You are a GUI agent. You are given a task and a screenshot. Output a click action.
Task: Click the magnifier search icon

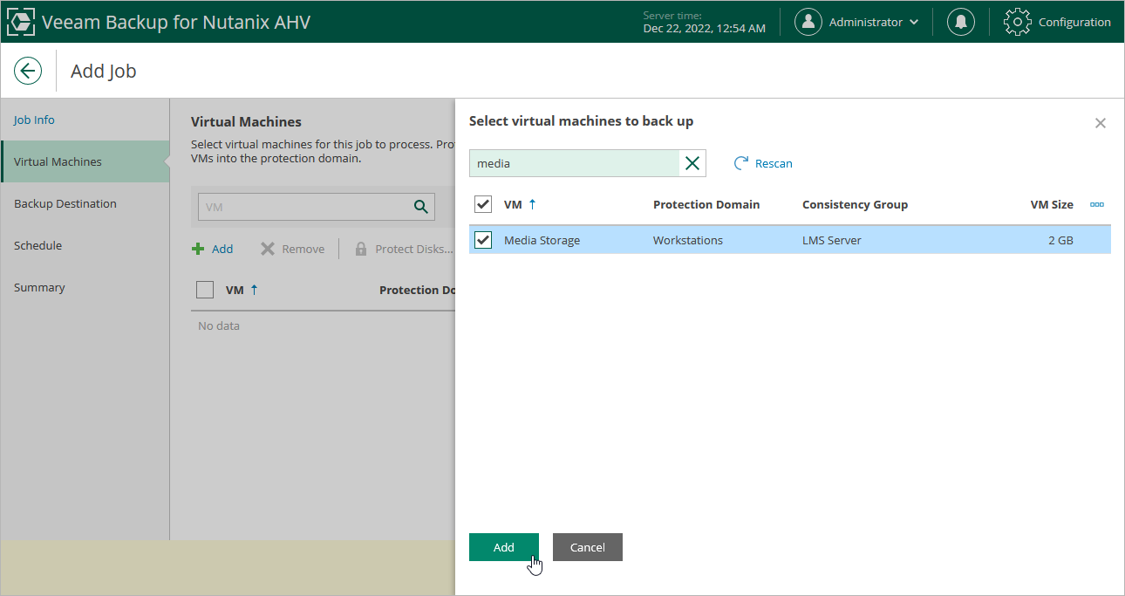(x=421, y=207)
